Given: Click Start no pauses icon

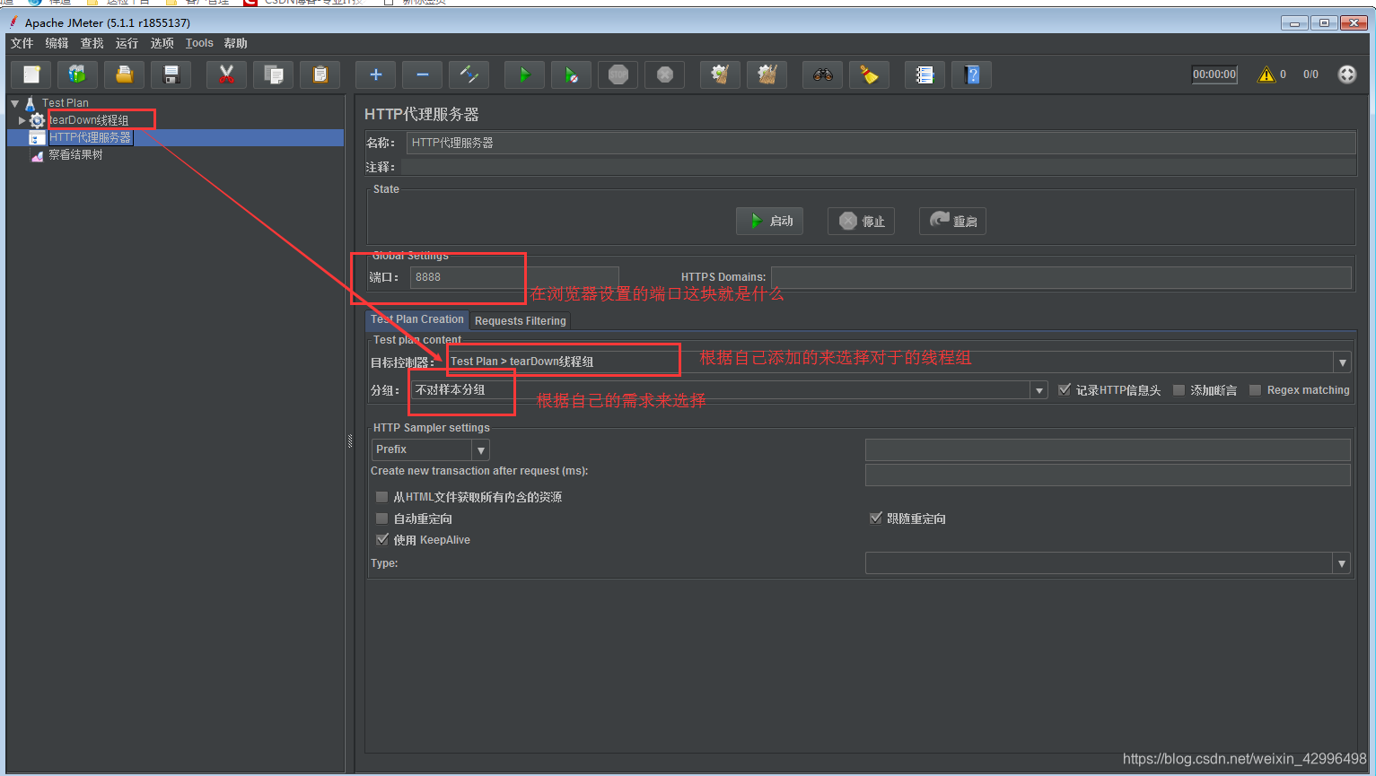Looking at the screenshot, I should 571,74.
